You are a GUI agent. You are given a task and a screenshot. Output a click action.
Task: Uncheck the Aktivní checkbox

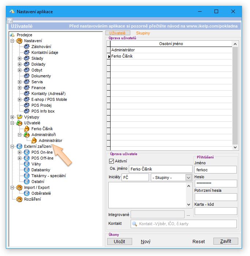[112, 161]
